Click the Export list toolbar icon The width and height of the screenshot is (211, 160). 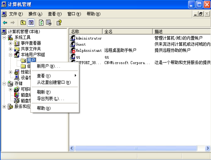tap(49, 23)
